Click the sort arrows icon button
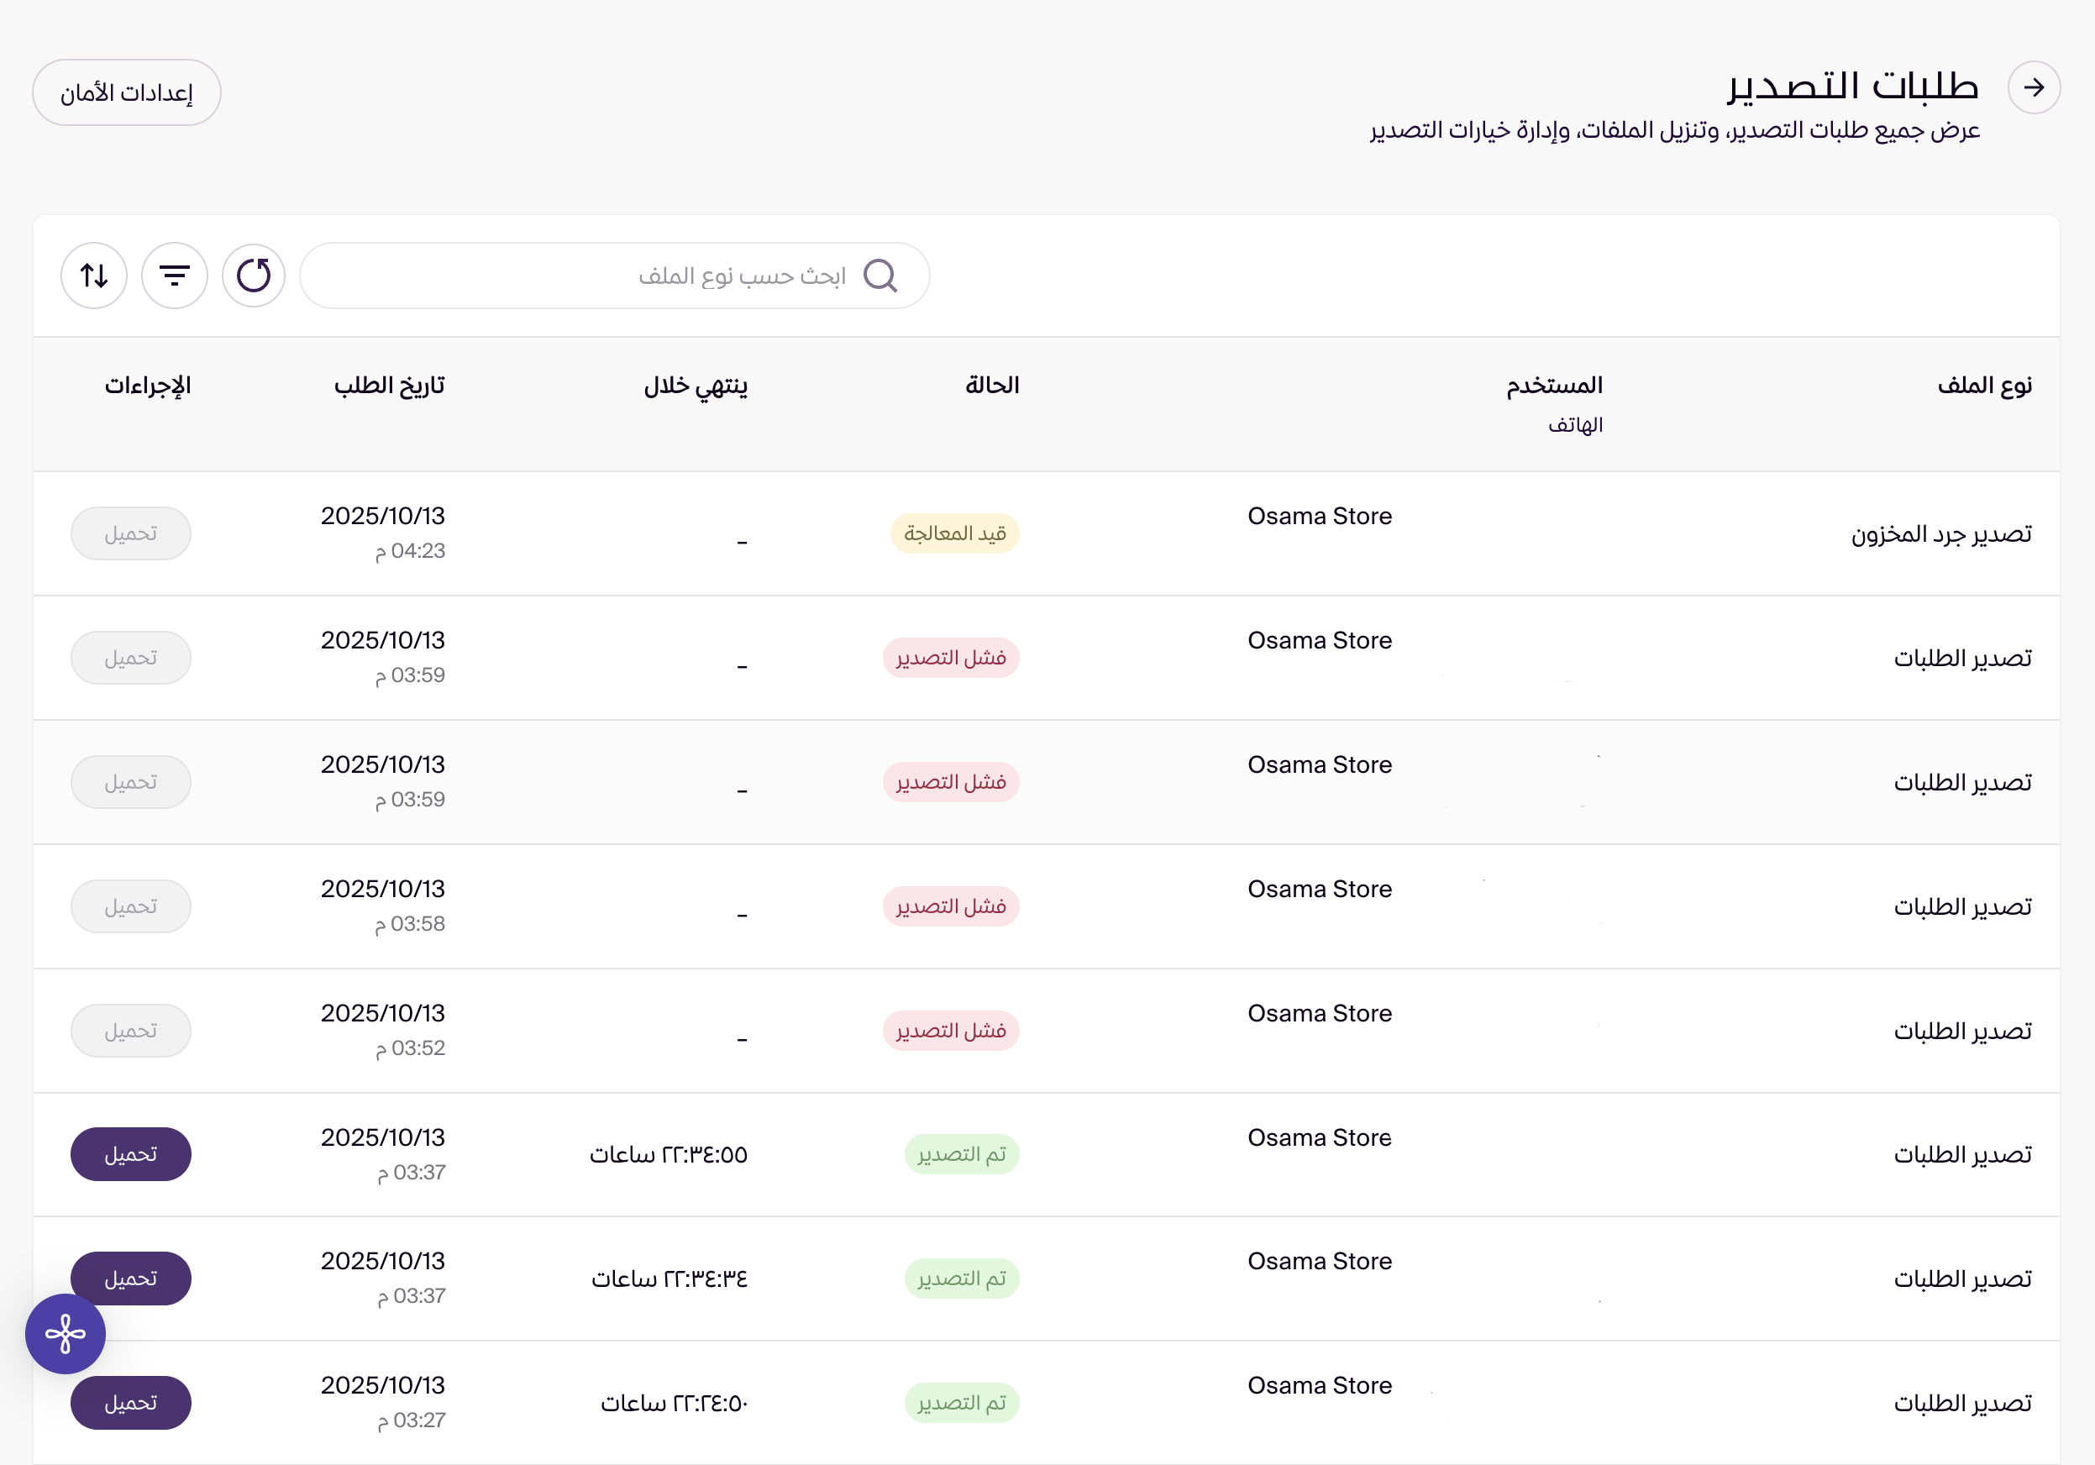 coord(94,275)
